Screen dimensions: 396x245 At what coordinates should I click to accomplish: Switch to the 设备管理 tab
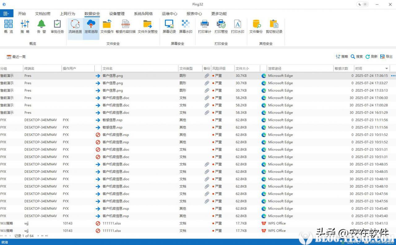(x=117, y=14)
